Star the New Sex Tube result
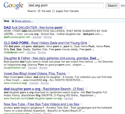Screen dimensions: 125x114 click(x=82, y=104)
